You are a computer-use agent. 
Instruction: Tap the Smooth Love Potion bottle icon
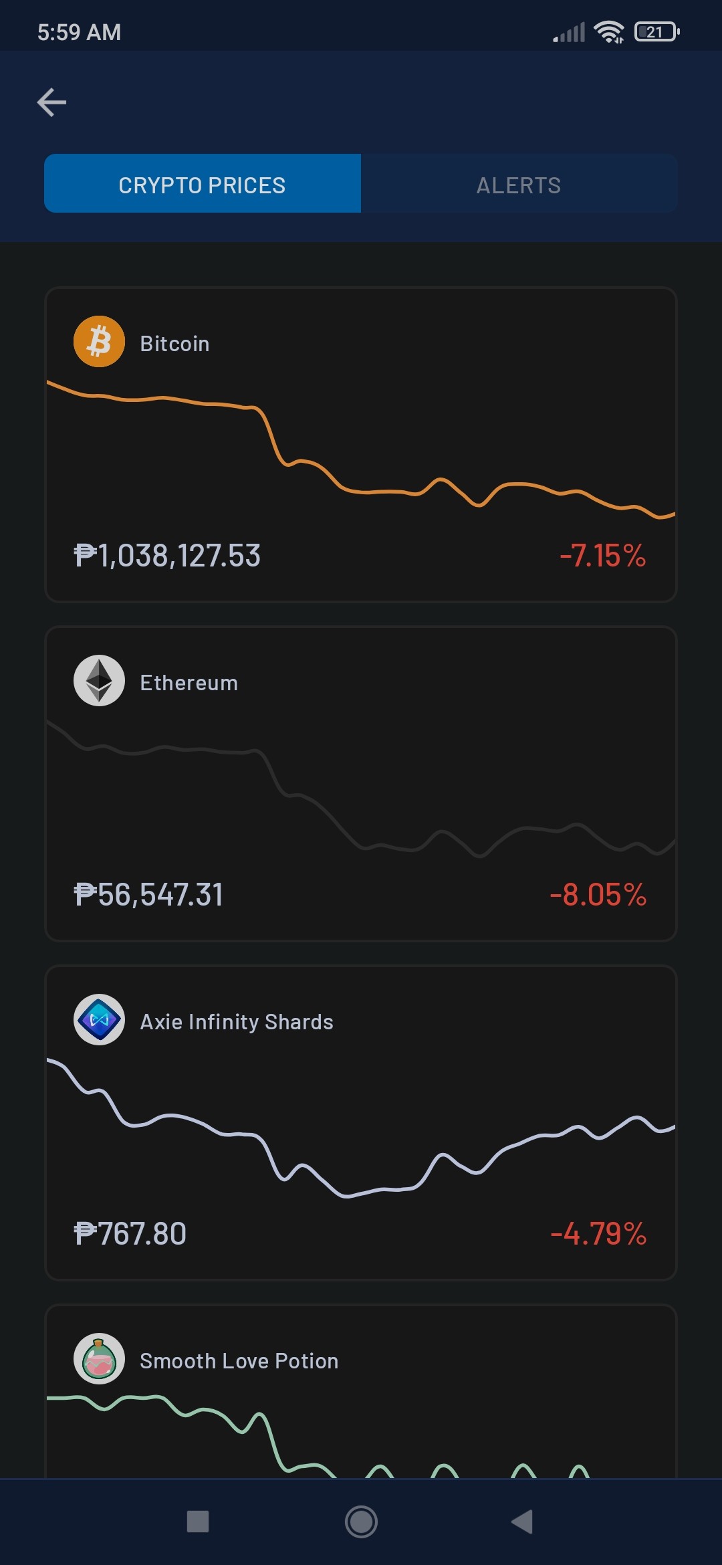point(99,1358)
